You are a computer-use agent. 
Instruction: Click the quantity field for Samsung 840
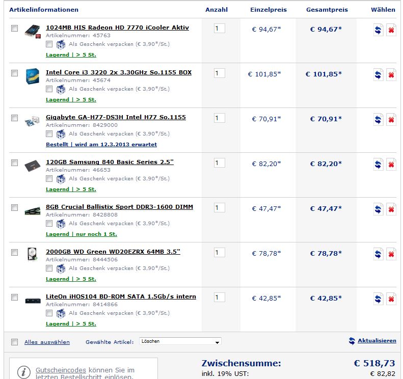[x=219, y=163]
